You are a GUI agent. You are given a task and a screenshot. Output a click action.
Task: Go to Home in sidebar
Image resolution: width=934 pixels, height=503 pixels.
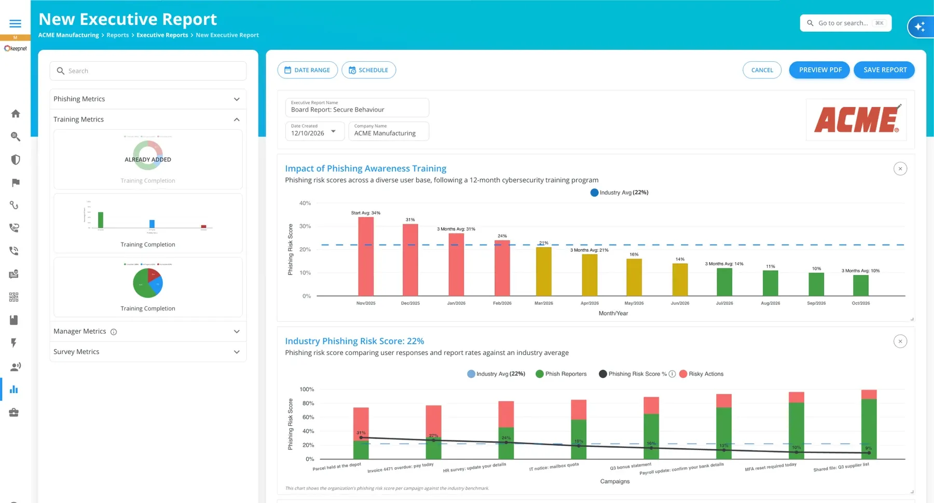(16, 114)
